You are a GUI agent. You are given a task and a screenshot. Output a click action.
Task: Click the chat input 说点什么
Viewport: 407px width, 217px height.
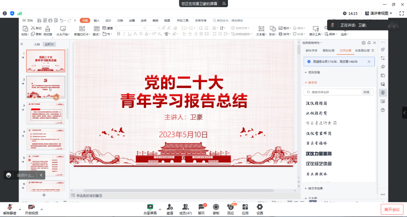click(25, 175)
